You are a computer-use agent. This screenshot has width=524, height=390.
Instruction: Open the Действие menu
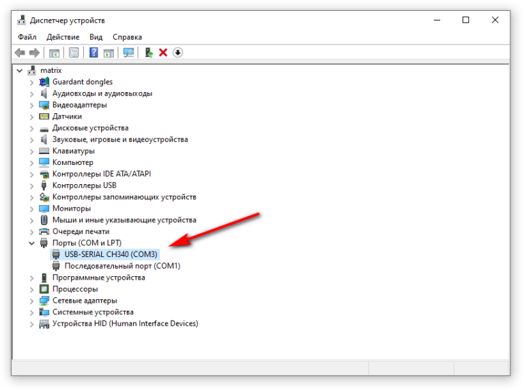tap(63, 37)
